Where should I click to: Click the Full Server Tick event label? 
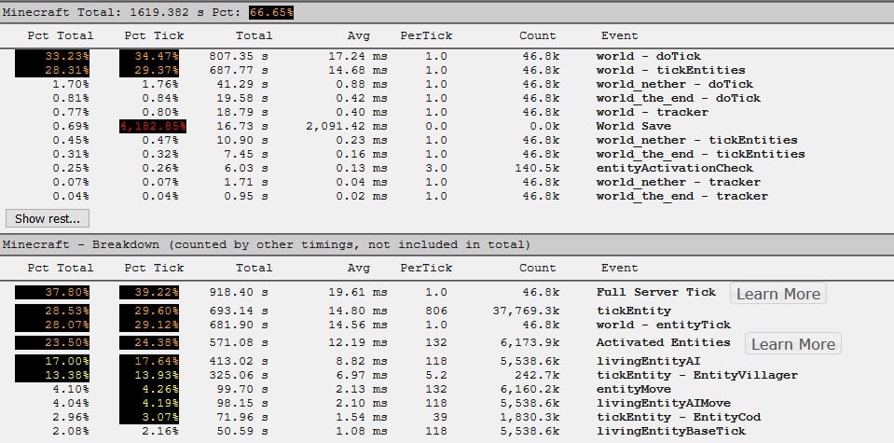pyautogui.click(x=655, y=292)
